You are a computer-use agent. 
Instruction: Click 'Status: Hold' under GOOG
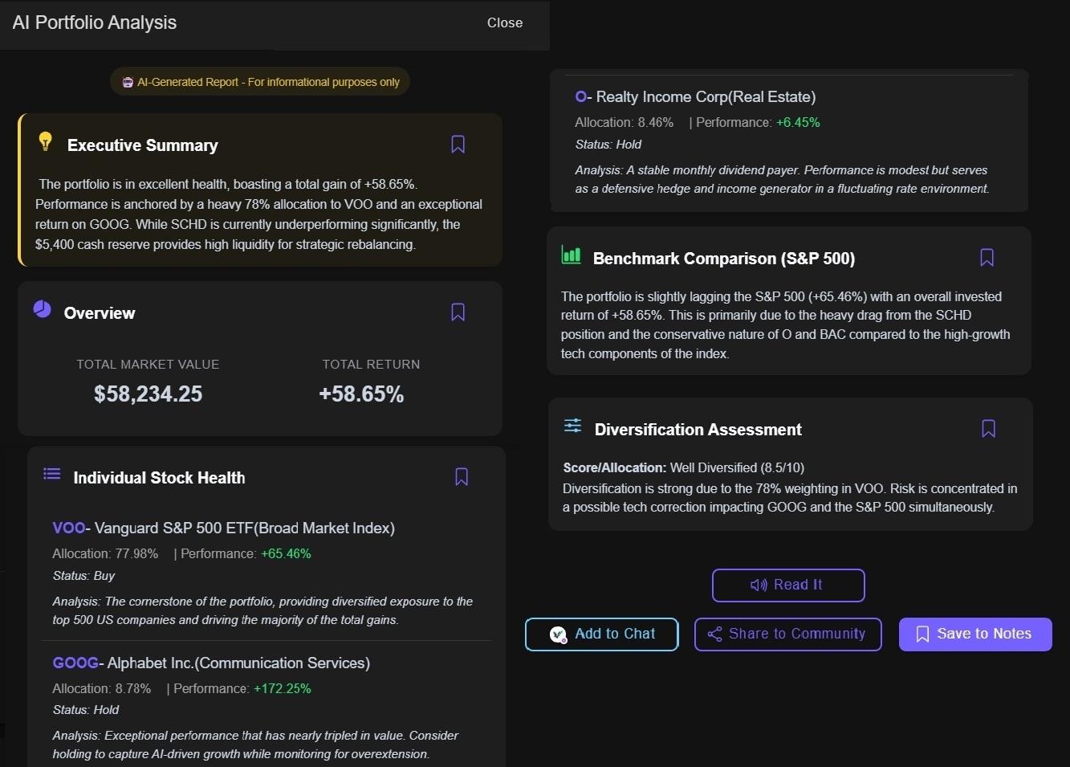(x=86, y=710)
